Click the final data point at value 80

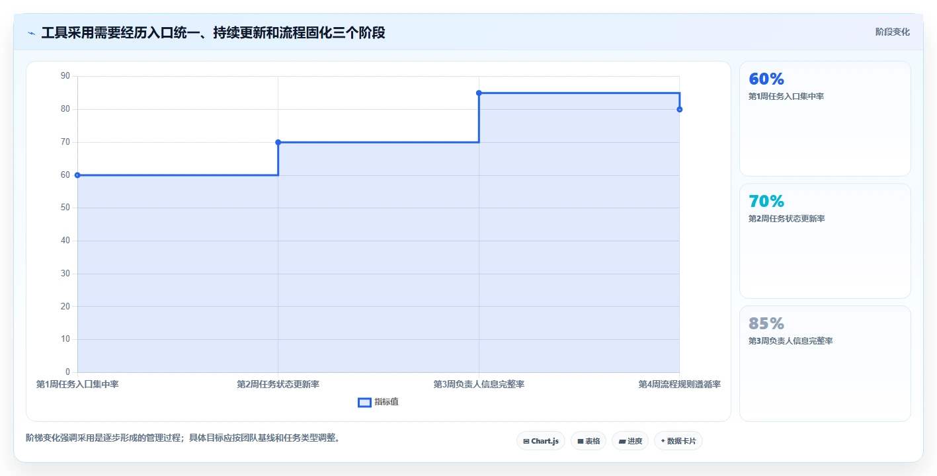(680, 109)
